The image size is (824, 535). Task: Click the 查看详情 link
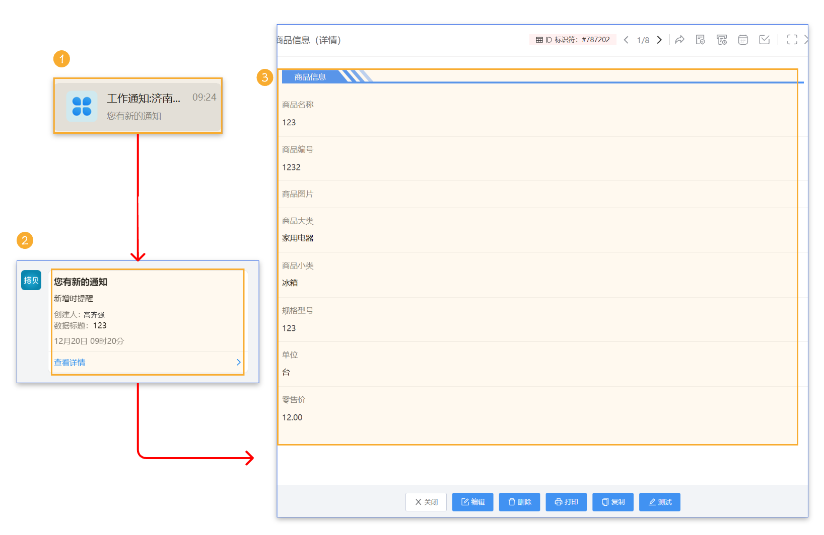70,363
